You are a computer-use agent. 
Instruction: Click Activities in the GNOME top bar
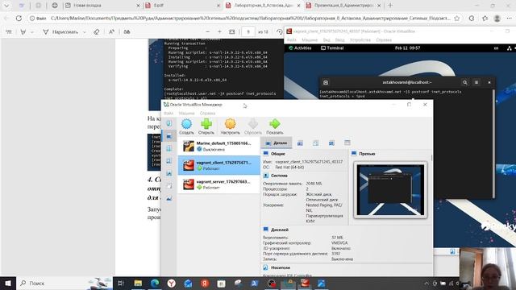click(x=300, y=48)
